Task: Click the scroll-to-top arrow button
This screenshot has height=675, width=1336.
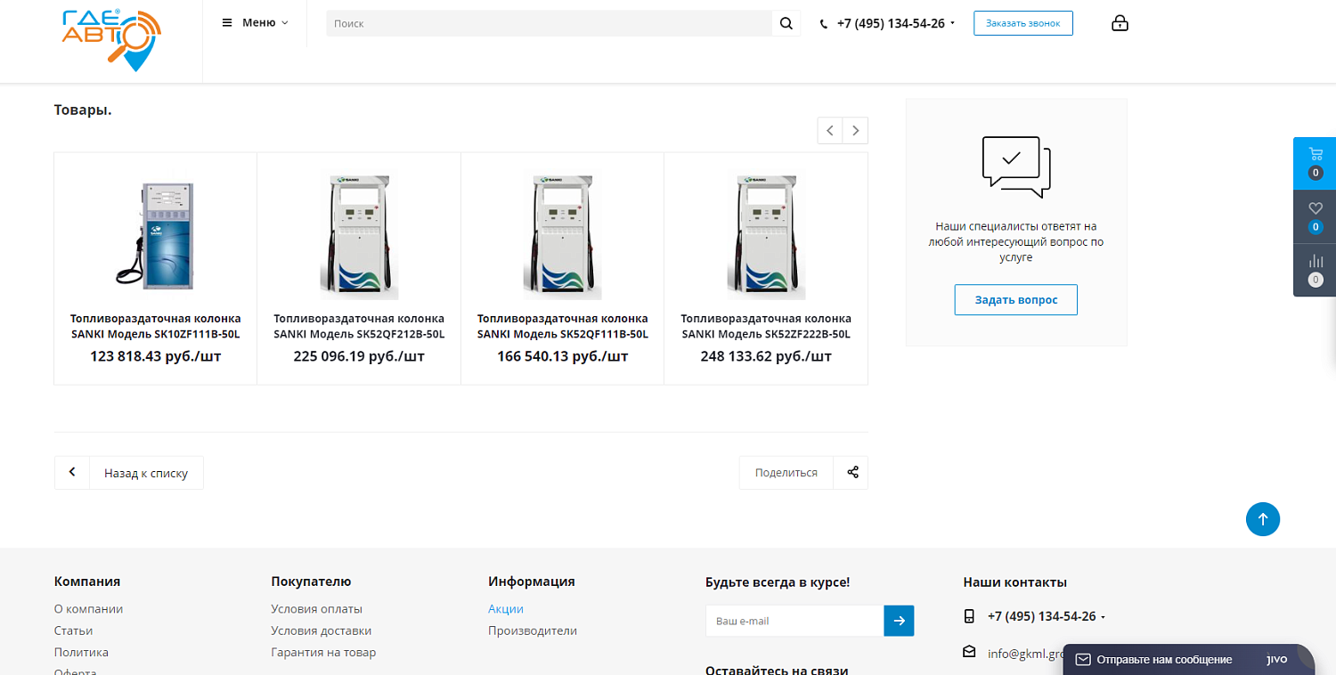Action: click(x=1263, y=519)
